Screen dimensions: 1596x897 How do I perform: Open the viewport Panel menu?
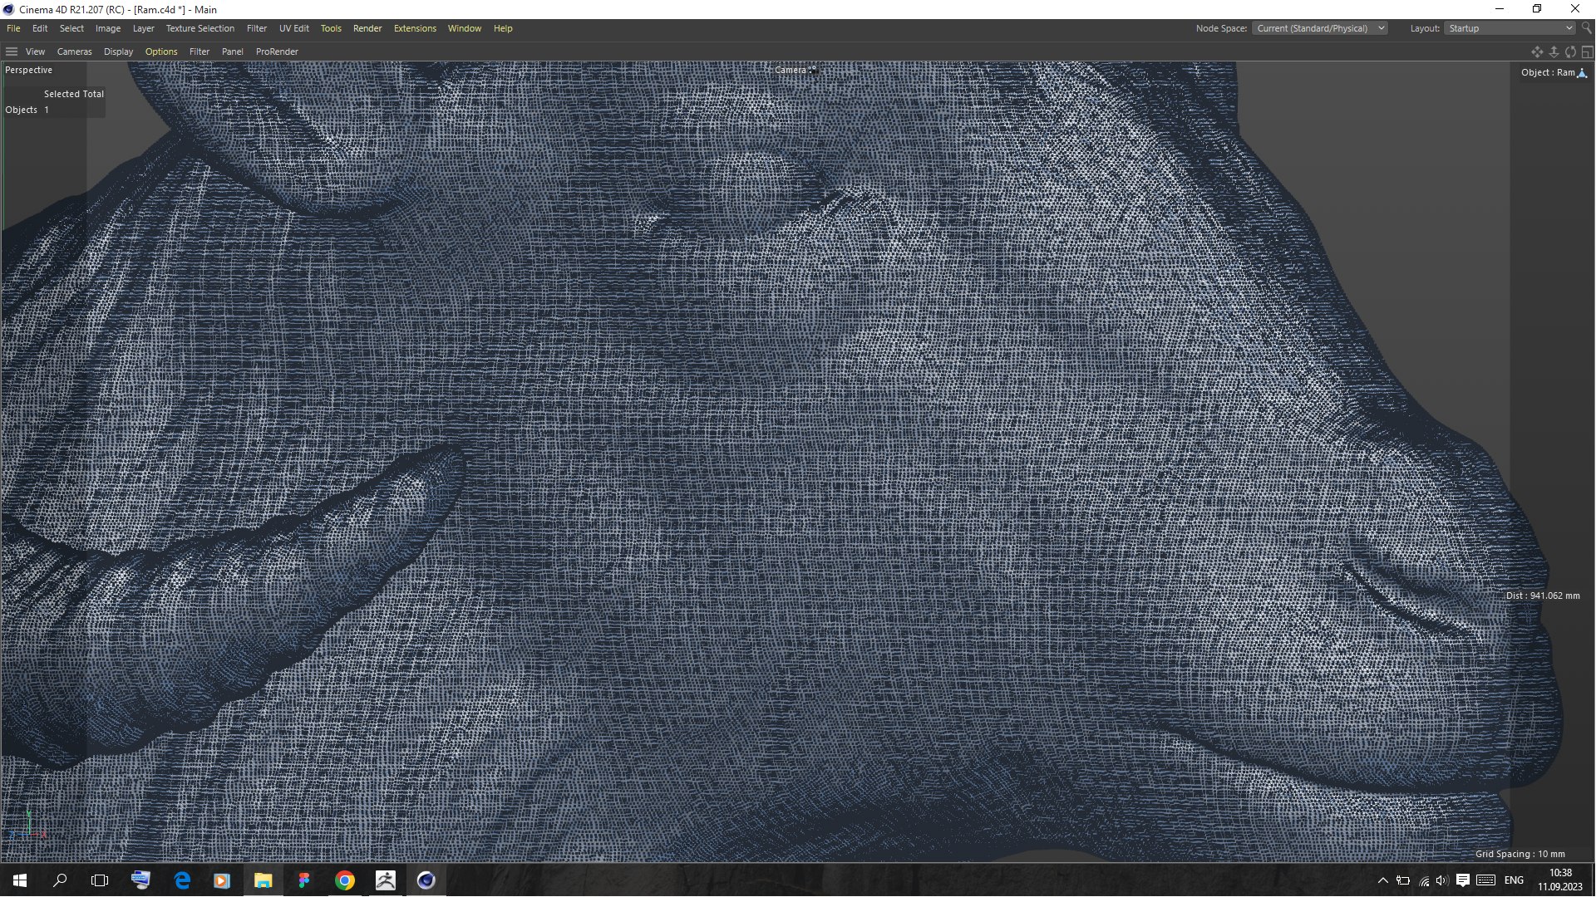(233, 51)
